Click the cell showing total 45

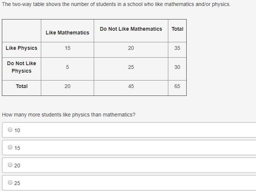click(x=131, y=86)
